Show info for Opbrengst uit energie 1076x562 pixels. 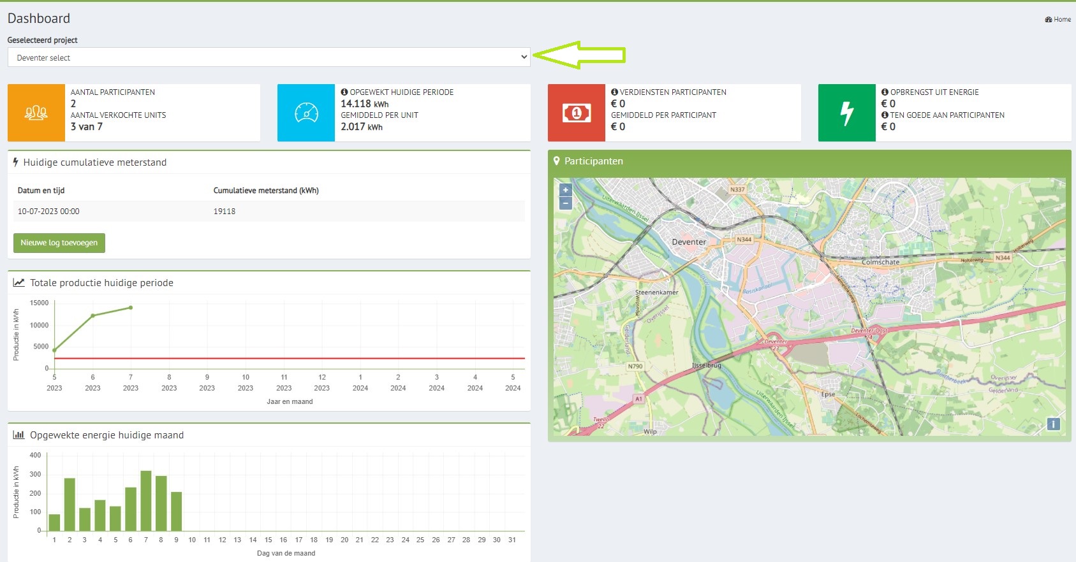(885, 92)
